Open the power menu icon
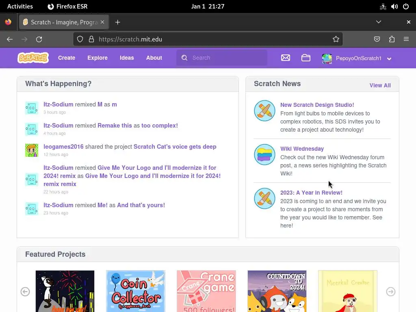416x312 pixels. pos(406,6)
